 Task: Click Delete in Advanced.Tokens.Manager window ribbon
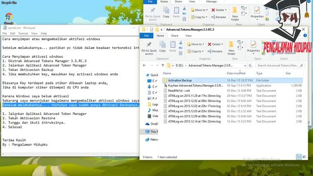(x=215, y=44)
